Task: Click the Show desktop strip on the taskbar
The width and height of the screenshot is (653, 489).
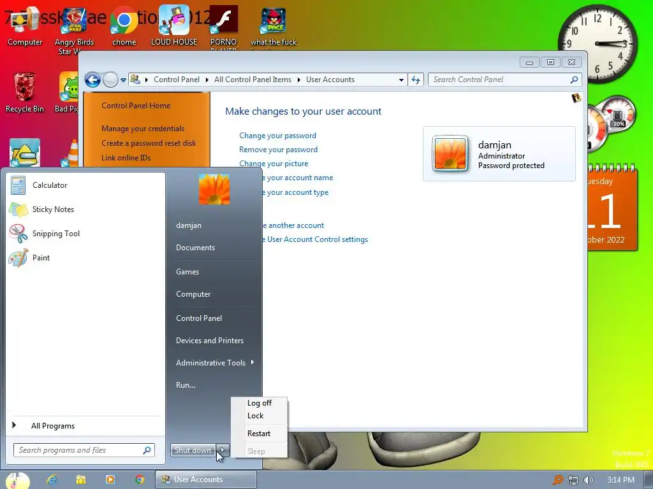Action: click(649, 480)
